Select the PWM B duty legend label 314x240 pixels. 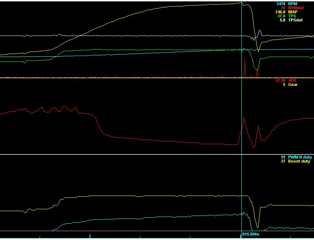(300, 157)
